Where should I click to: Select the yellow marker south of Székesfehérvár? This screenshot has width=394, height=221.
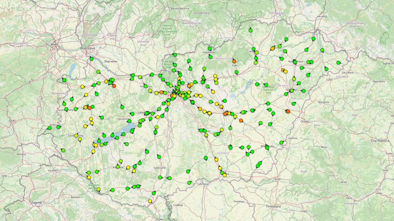tap(157, 117)
